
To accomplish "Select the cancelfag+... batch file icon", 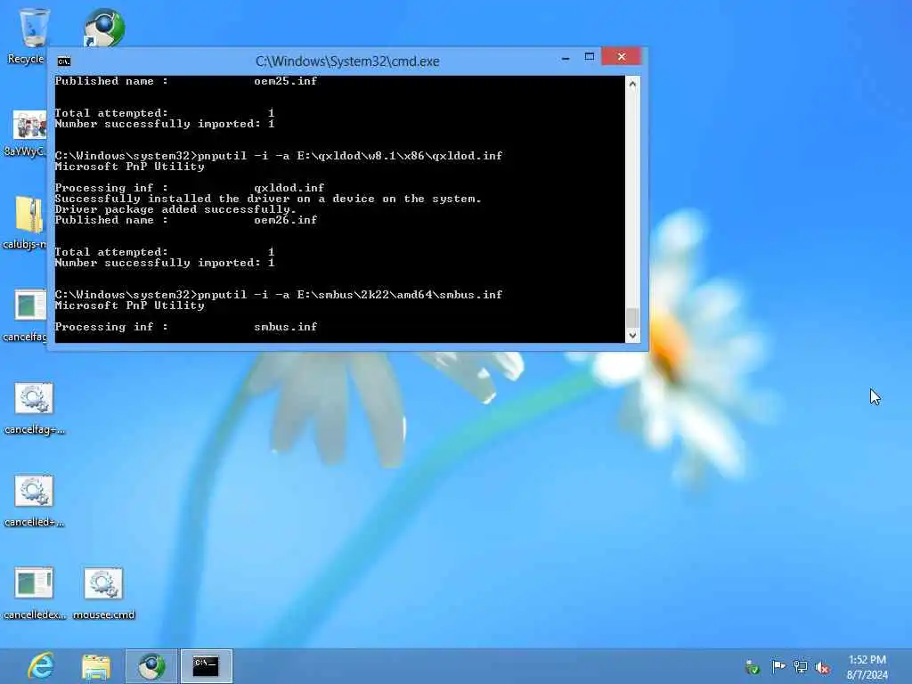I will (x=34, y=398).
